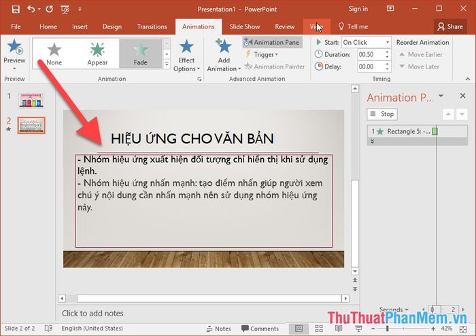Switch to Normal view icon
The width and height of the screenshot is (476, 336).
[299, 329]
